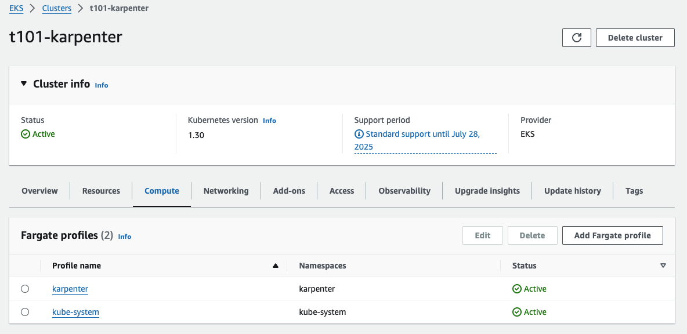Click the Namespaces column header
The image size is (687, 334).
click(323, 266)
